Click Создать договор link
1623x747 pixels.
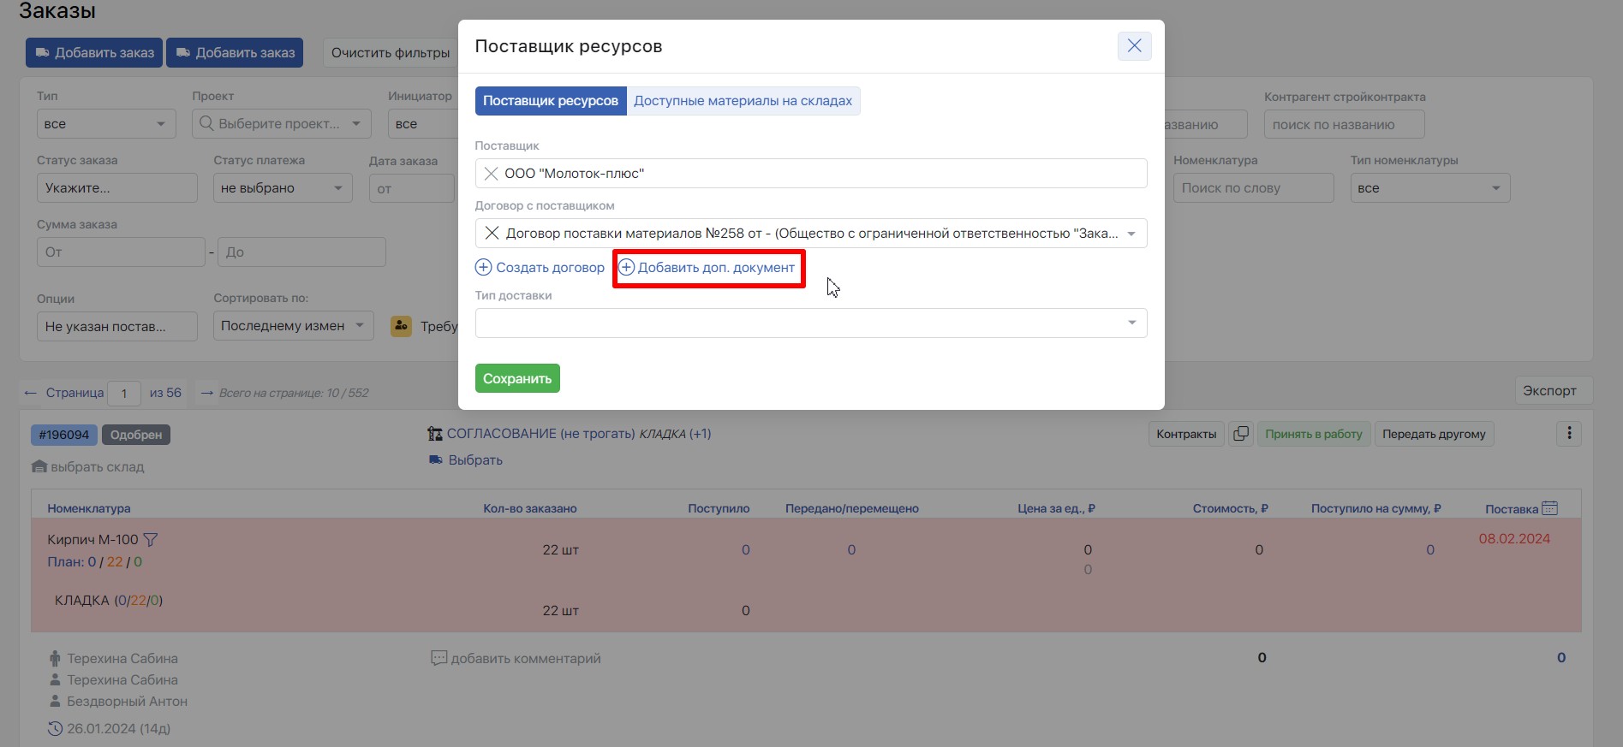pyautogui.click(x=540, y=268)
